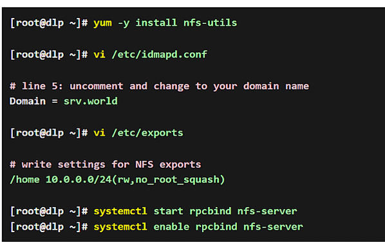The image size is (385, 245).
Task: Click the /home export directory text
Action: [x=24, y=179]
